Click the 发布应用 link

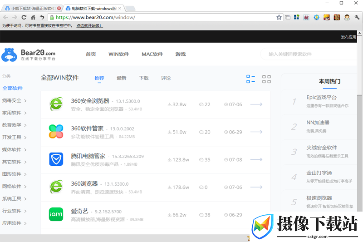[x=348, y=37]
